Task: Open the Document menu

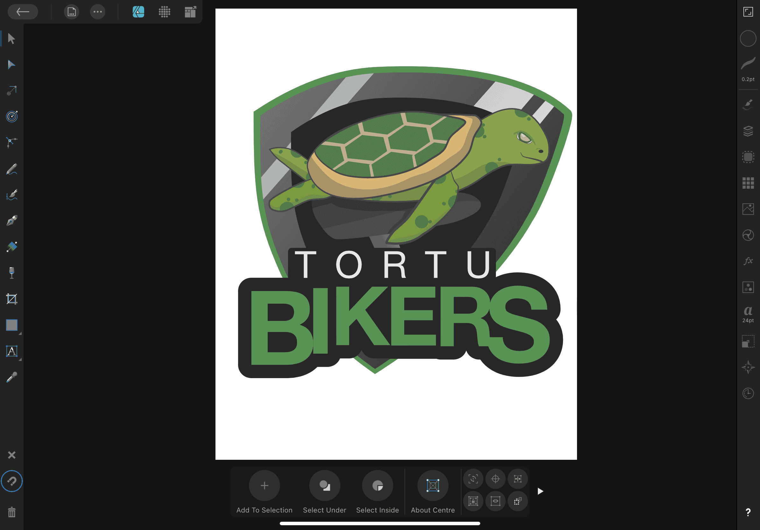Action: (x=72, y=12)
